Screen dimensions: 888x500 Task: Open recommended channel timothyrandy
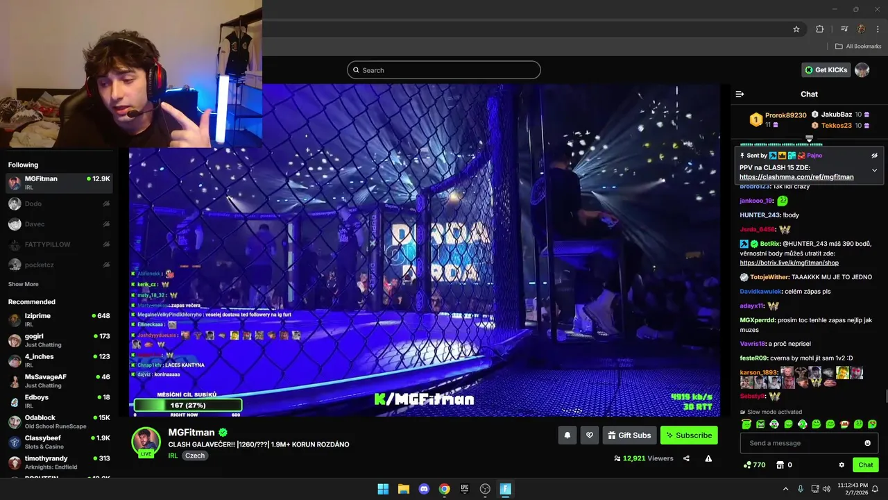click(59, 462)
